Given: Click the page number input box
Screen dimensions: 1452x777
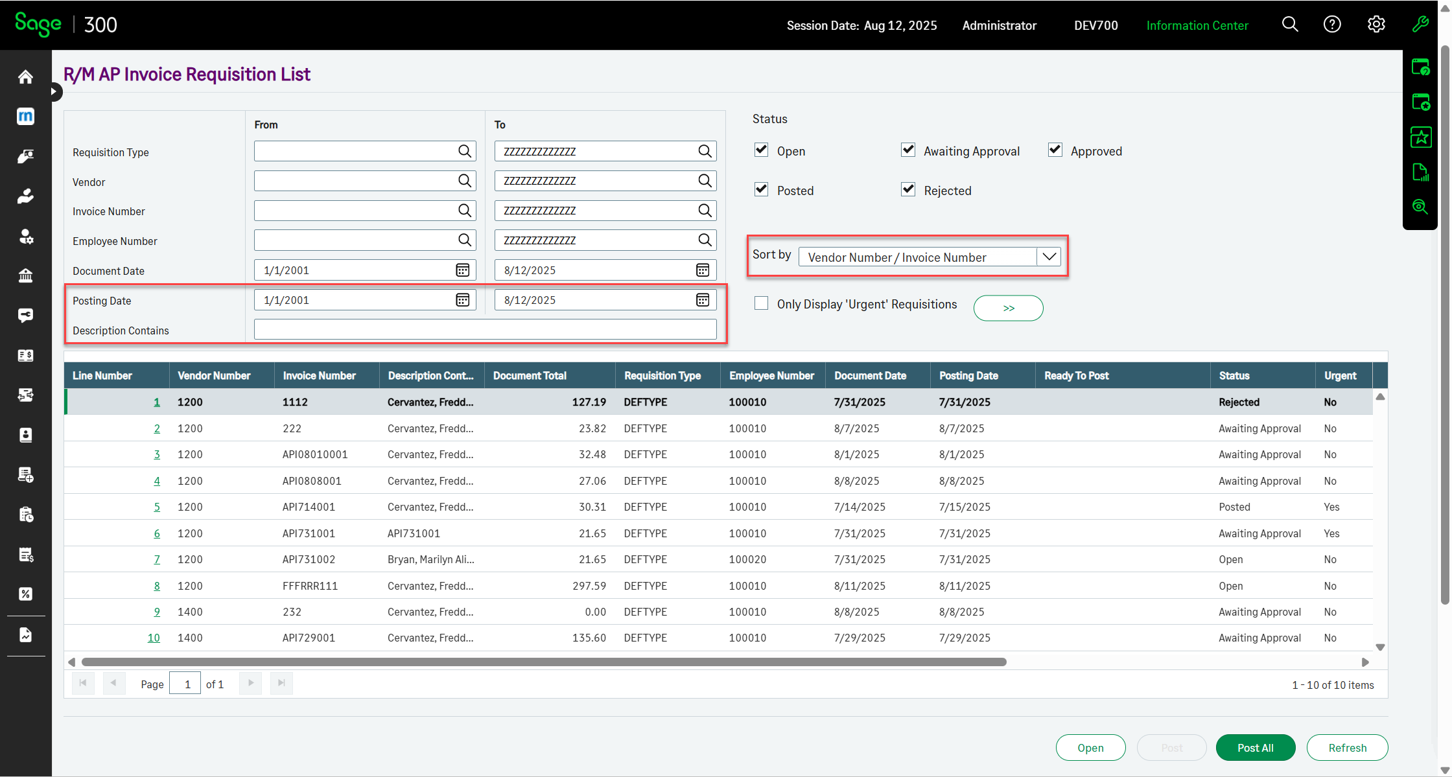Looking at the screenshot, I should [185, 684].
